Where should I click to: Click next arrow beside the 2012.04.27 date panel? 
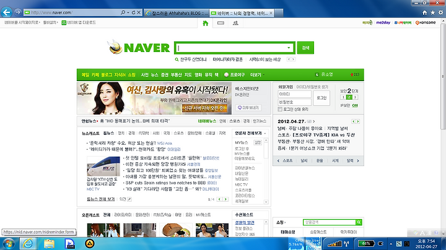[358, 121]
